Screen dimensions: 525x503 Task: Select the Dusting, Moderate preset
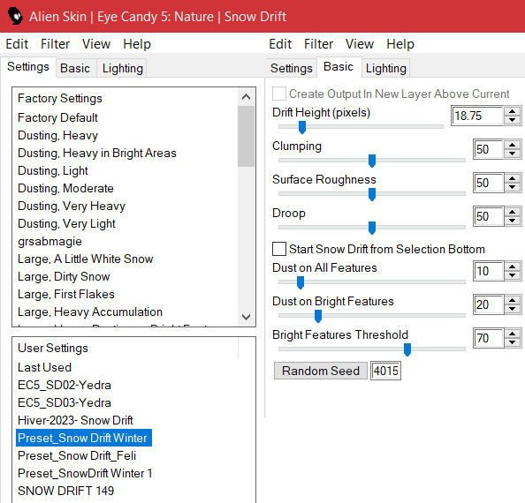pyautogui.click(x=65, y=189)
